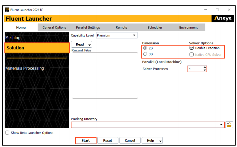237x147 pixels.
Task: Increase the Solver Processes value
Action: 205,67
